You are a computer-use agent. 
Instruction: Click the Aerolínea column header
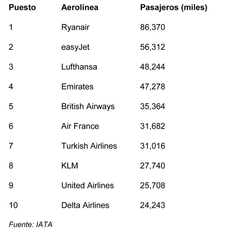(80, 7)
